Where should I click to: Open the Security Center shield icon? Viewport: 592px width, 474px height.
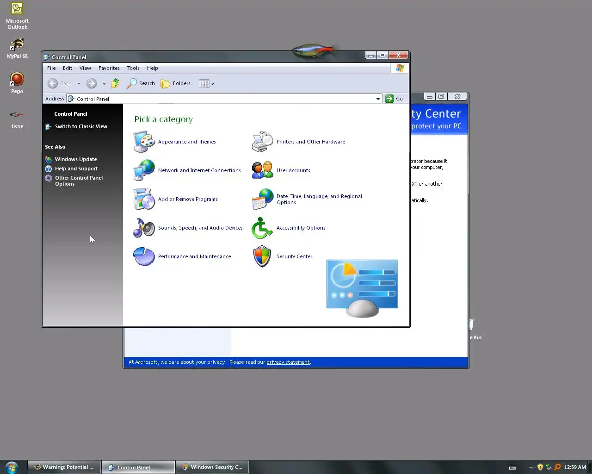pyautogui.click(x=263, y=256)
